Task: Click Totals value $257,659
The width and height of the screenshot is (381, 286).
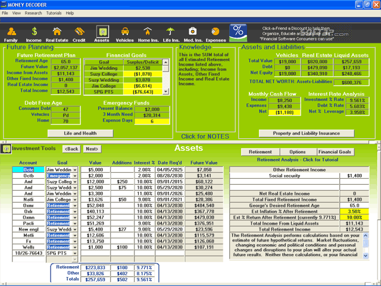Action: click(95, 279)
